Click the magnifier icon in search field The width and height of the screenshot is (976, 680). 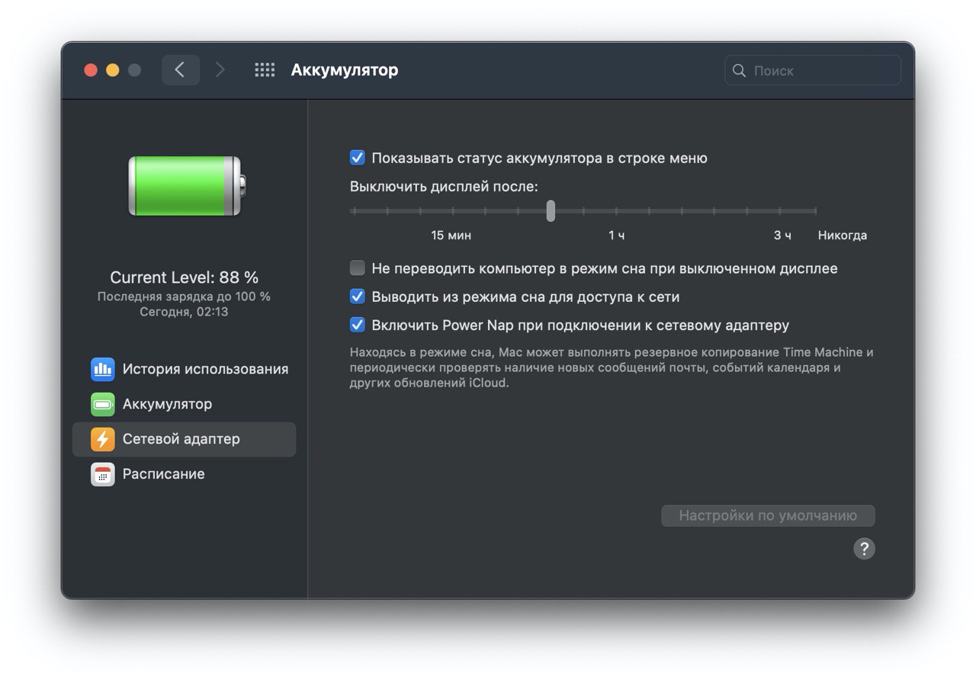(739, 70)
